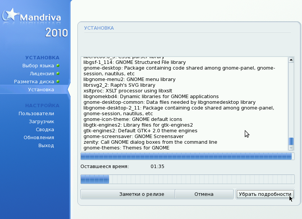Click the УСТАНОВКА panel title
The width and height of the screenshot is (302, 219).
[x=99, y=28]
